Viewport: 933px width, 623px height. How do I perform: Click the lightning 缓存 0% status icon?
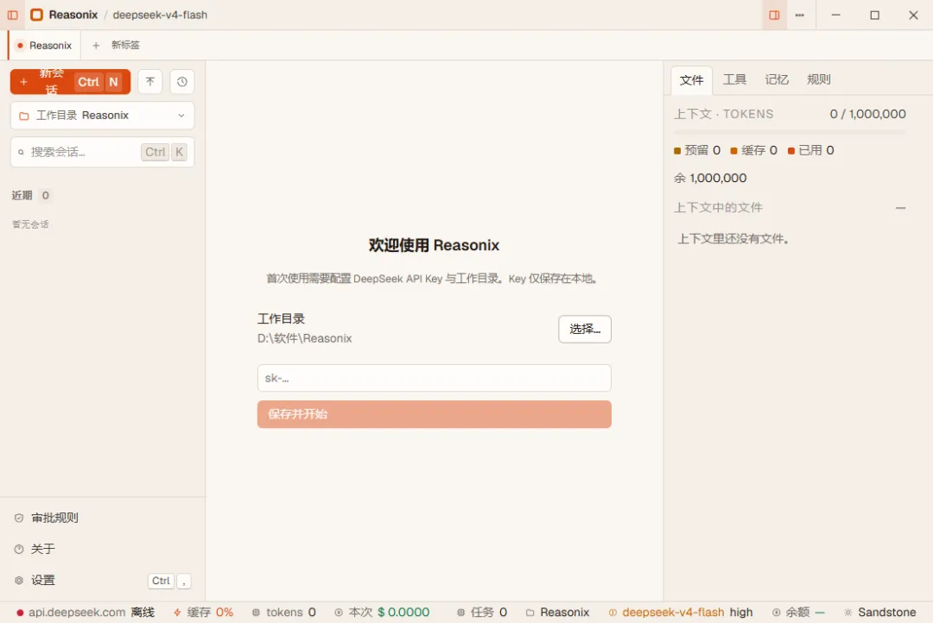(x=177, y=613)
